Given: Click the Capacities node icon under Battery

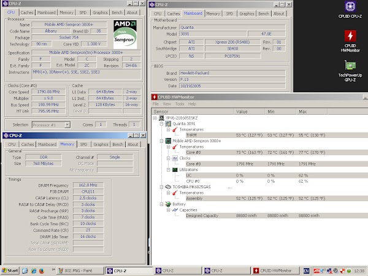Looking at the screenshot, I should tap(175, 210).
